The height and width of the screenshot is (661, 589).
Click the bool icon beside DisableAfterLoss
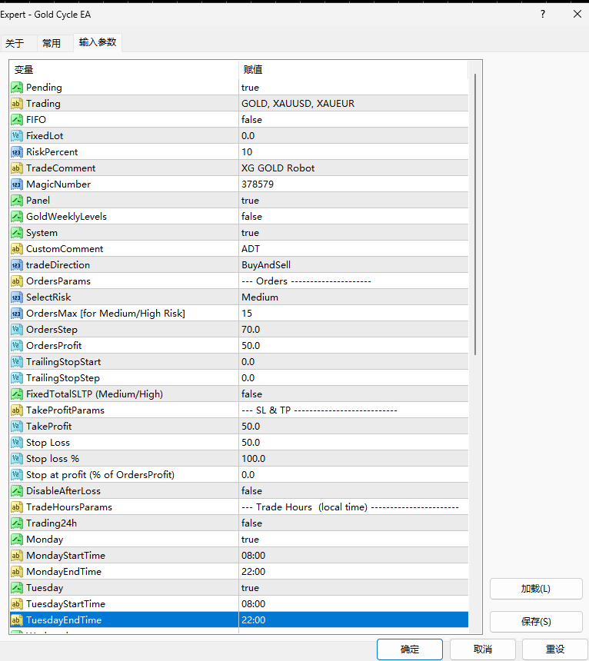click(x=17, y=491)
